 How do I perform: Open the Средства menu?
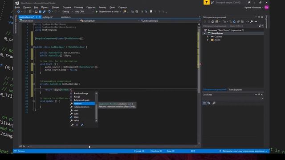pos(91,7)
